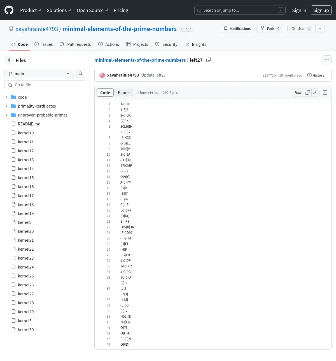Open kernel3 file
This screenshot has height=361, width=336.
click(25, 320)
